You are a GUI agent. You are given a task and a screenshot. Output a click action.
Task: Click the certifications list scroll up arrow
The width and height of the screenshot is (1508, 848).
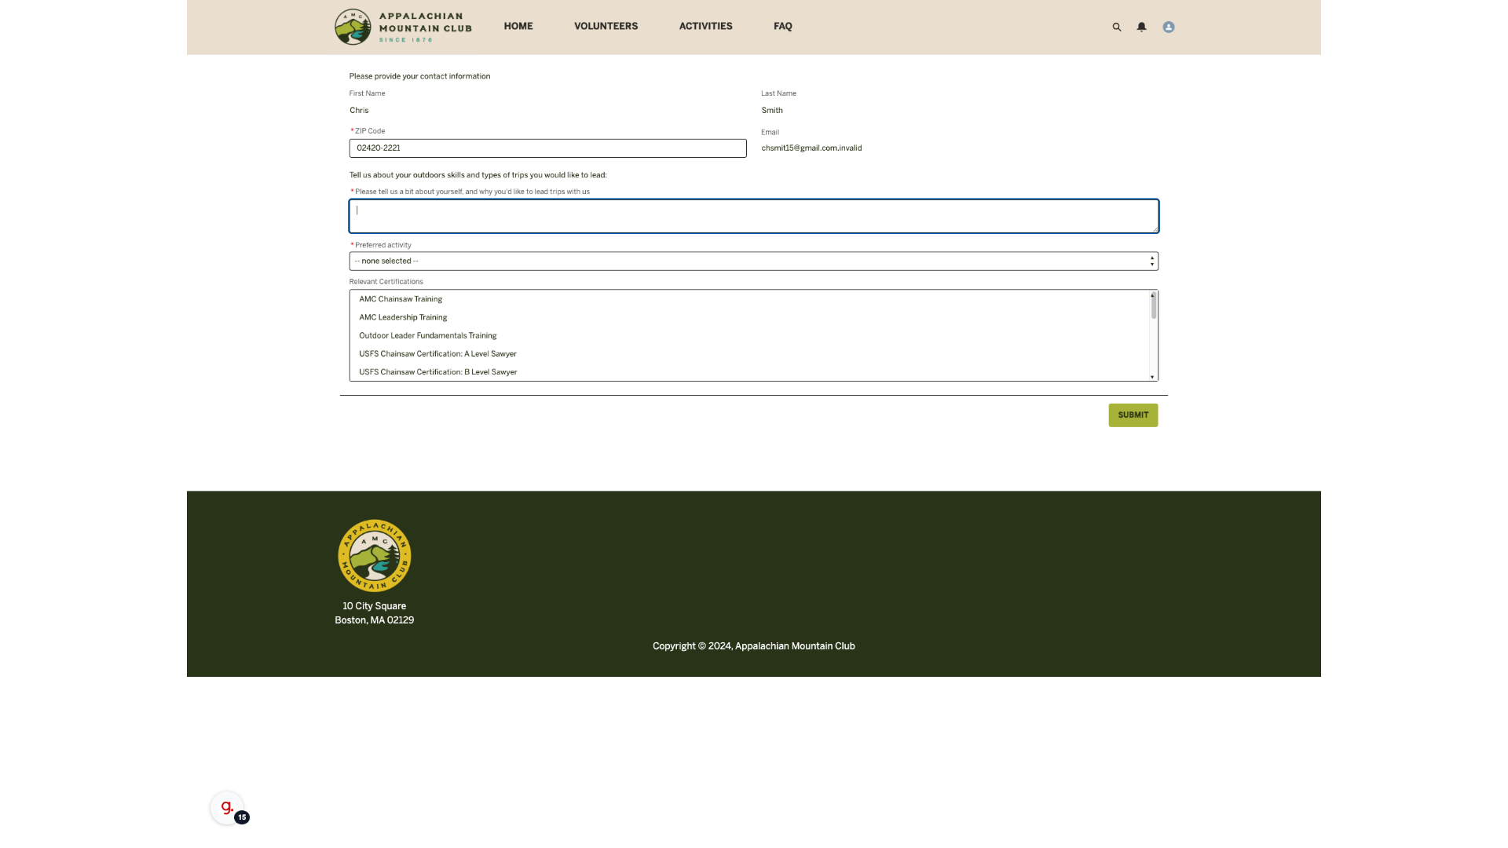1152,295
